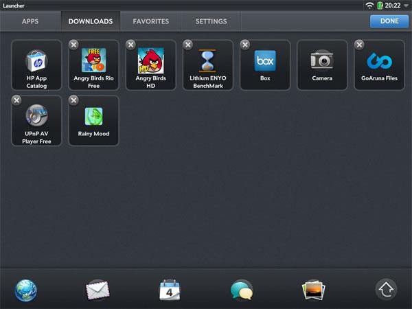Open the Calendar icon in dock
Image resolution: width=412 pixels, height=309 pixels.
[170, 290]
